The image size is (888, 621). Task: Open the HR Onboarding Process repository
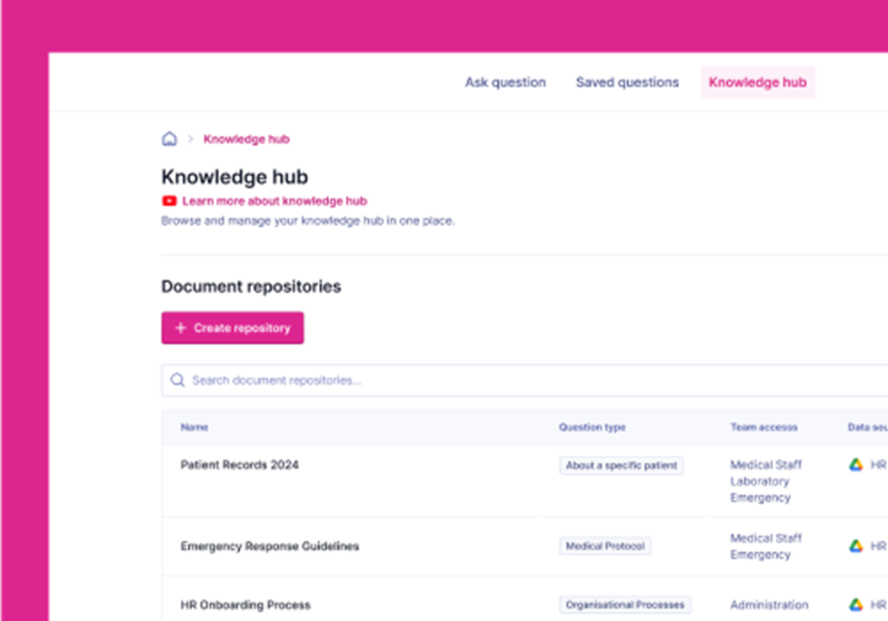point(246,605)
